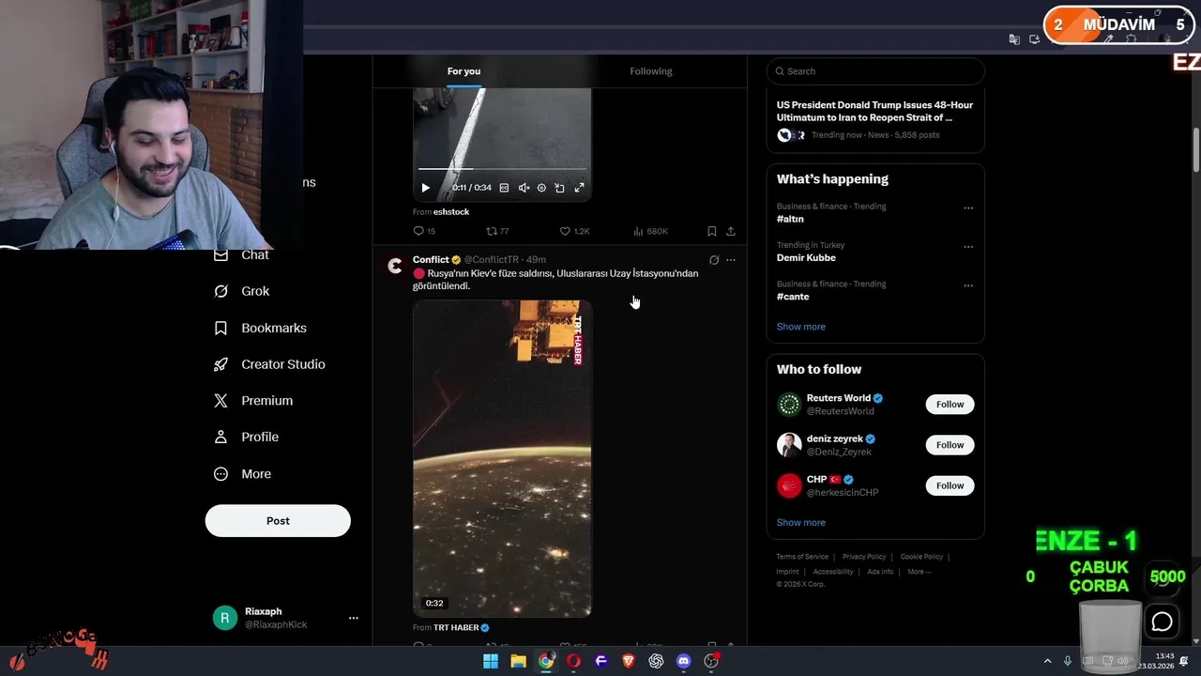Open more options for #altın trend
Viewport: 1201px width, 676px height.
(x=968, y=208)
